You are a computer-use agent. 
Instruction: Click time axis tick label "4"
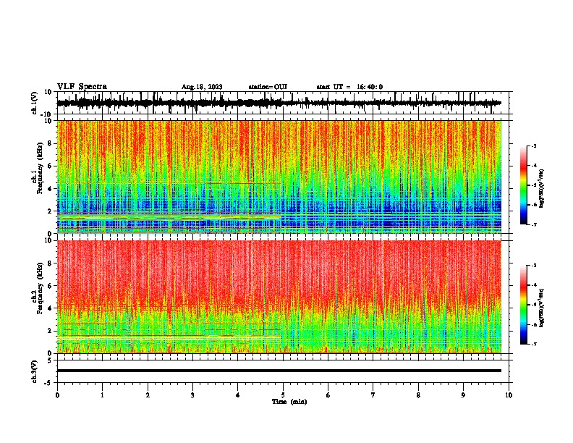pos(238,395)
